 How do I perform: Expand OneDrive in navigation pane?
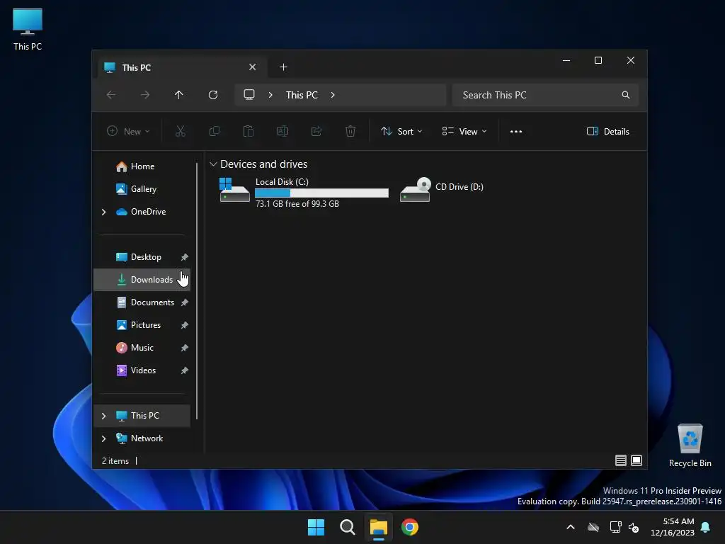tap(103, 212)
